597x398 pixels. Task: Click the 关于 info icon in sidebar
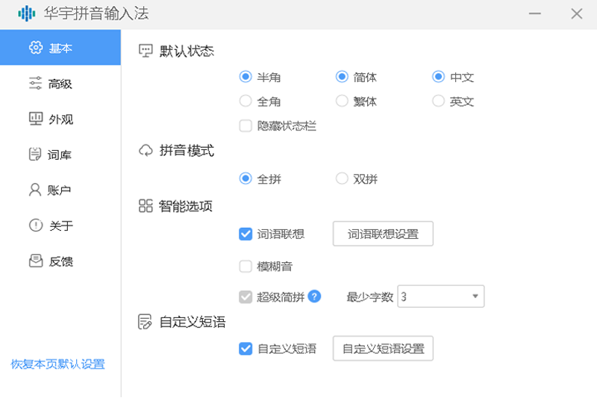click(x=35, y=226)
